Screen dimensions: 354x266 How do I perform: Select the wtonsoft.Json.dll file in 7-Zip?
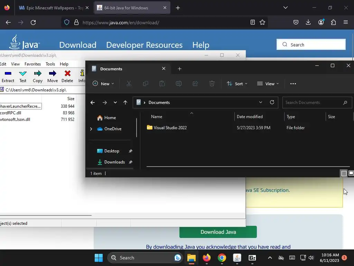pos(15,119)
